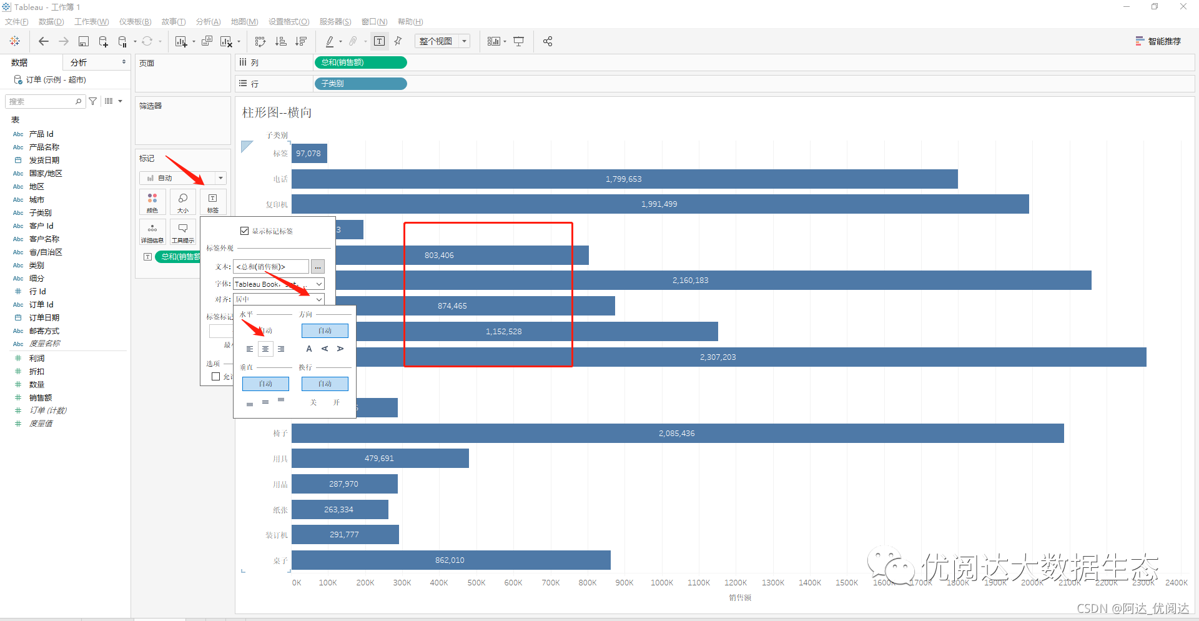This screenshot has width=1199, height=621.
Task: Click the group members paperclip icon
Action: (353, 41)
